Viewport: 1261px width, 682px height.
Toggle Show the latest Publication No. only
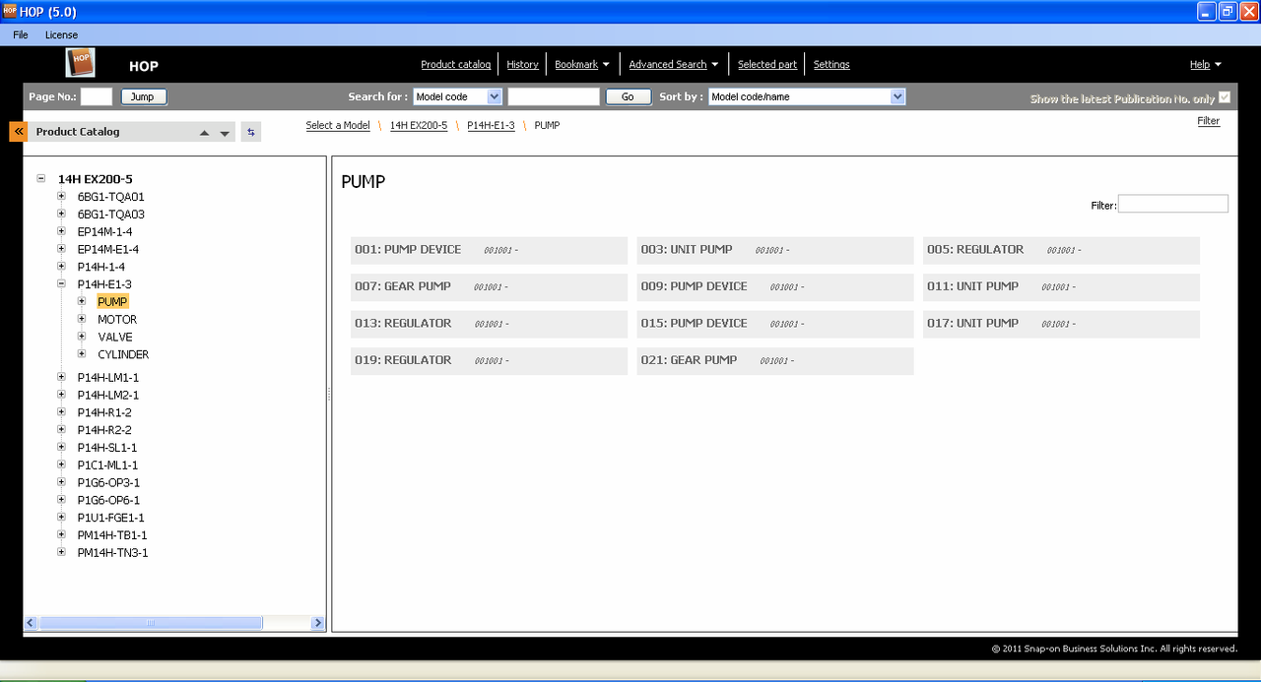click(1225, 97)
